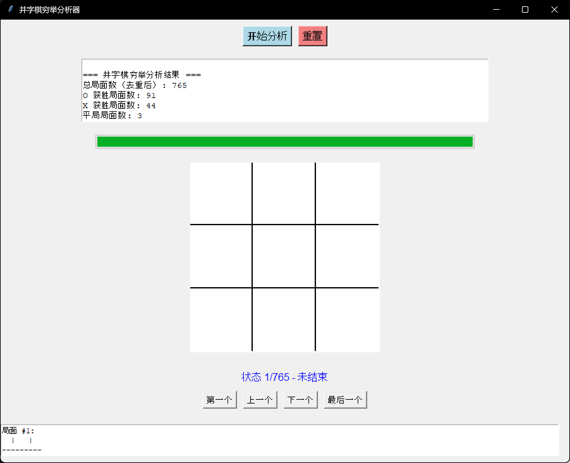Click the window title text 井字棋穷举分析器
570x463 pixels.
(50, 9)
